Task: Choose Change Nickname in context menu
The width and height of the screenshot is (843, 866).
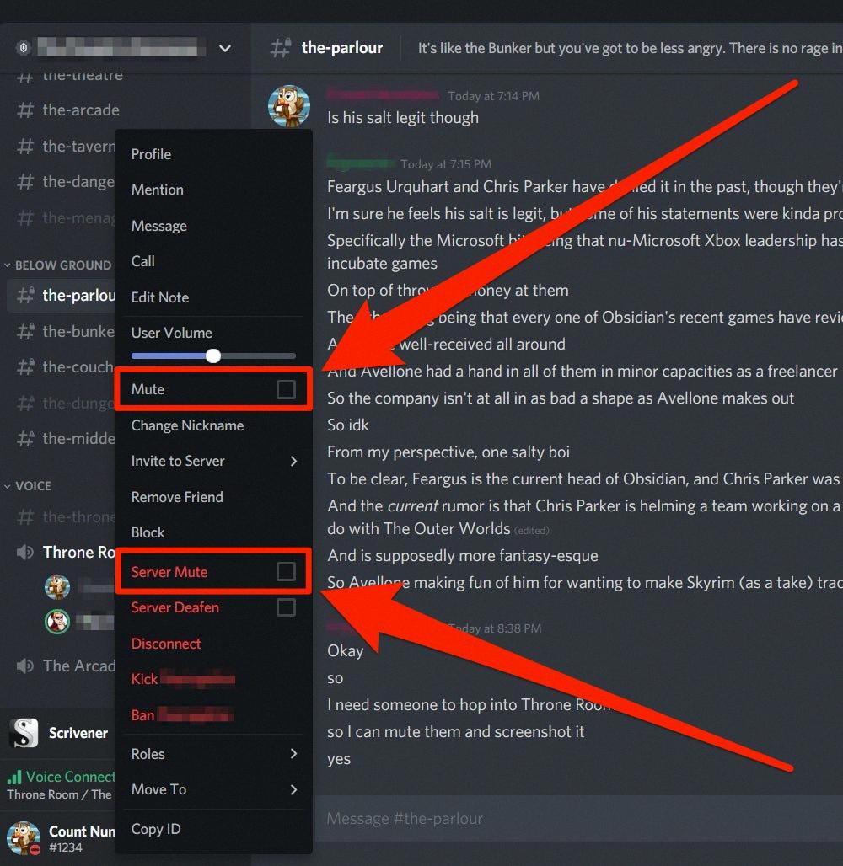Action: tap(187, 425)
